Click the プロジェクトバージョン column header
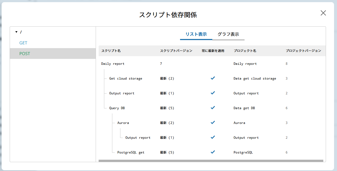337x171 pixels. 303,51
